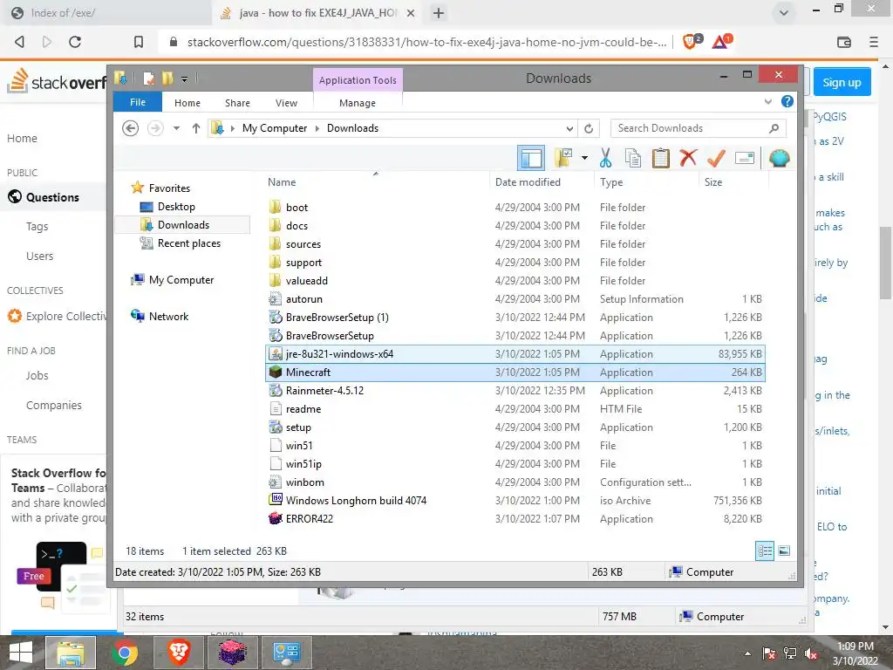Reload the Stack Overflow page
The height and width of the screenshot is (670, 893).
click(75, 42)
